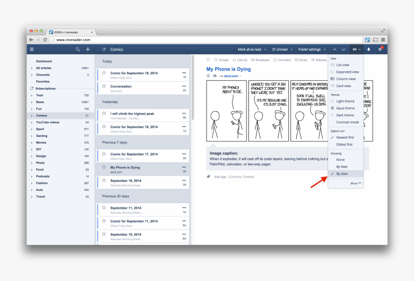This screenshot has width=414, height=281.
Task: Click the Broadcast icon button
Action: [x=260, y=60]
